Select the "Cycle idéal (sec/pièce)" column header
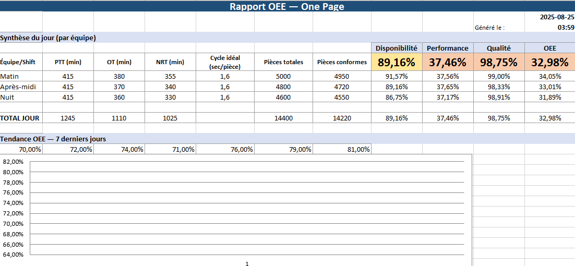This screenshot has height=266, width=575. pyautogui.click(x=225, y=62)
